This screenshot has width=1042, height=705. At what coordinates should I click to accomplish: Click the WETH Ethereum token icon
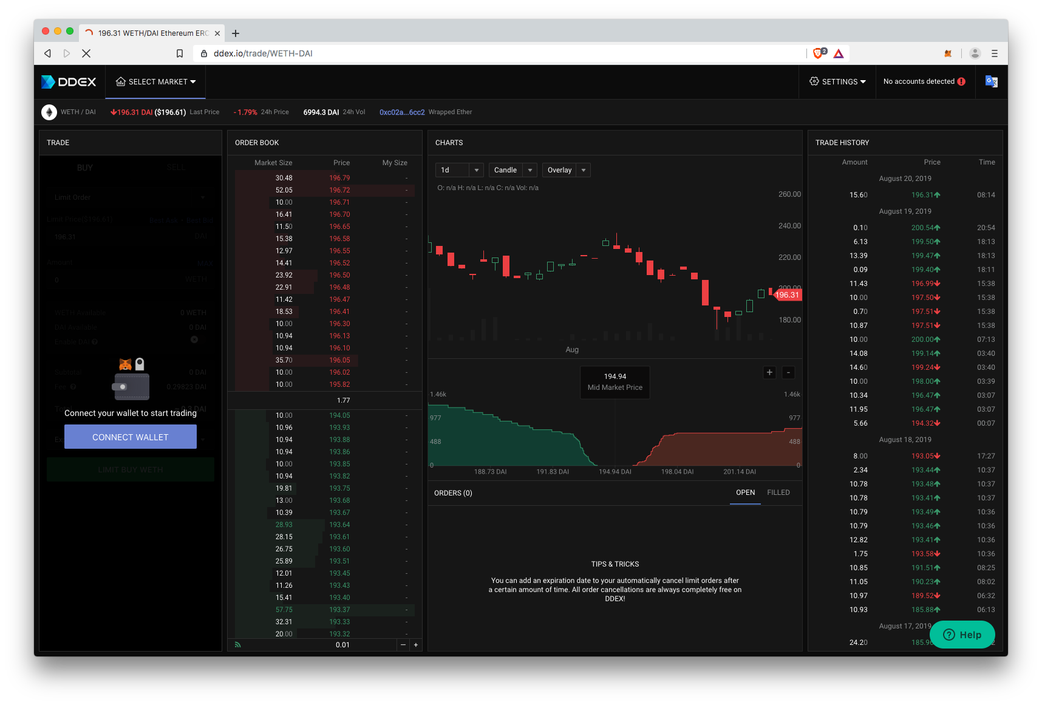coord(49,112)
